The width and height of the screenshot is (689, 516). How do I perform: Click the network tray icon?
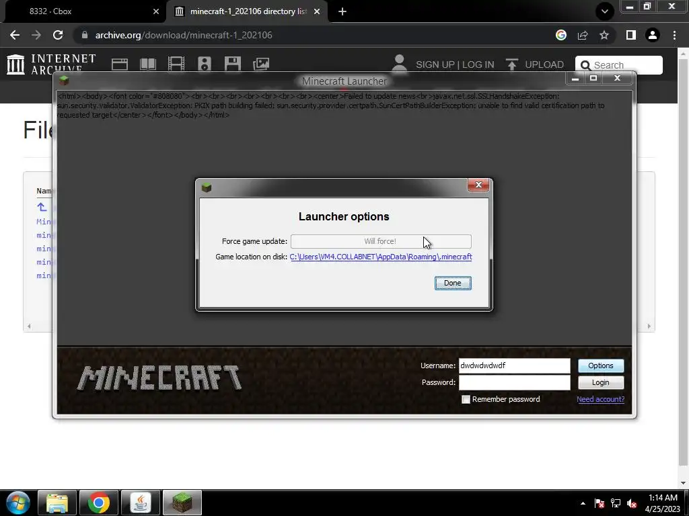pos(616,503)
